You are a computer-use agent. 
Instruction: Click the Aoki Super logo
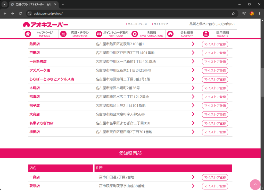(x=45, y=25)
